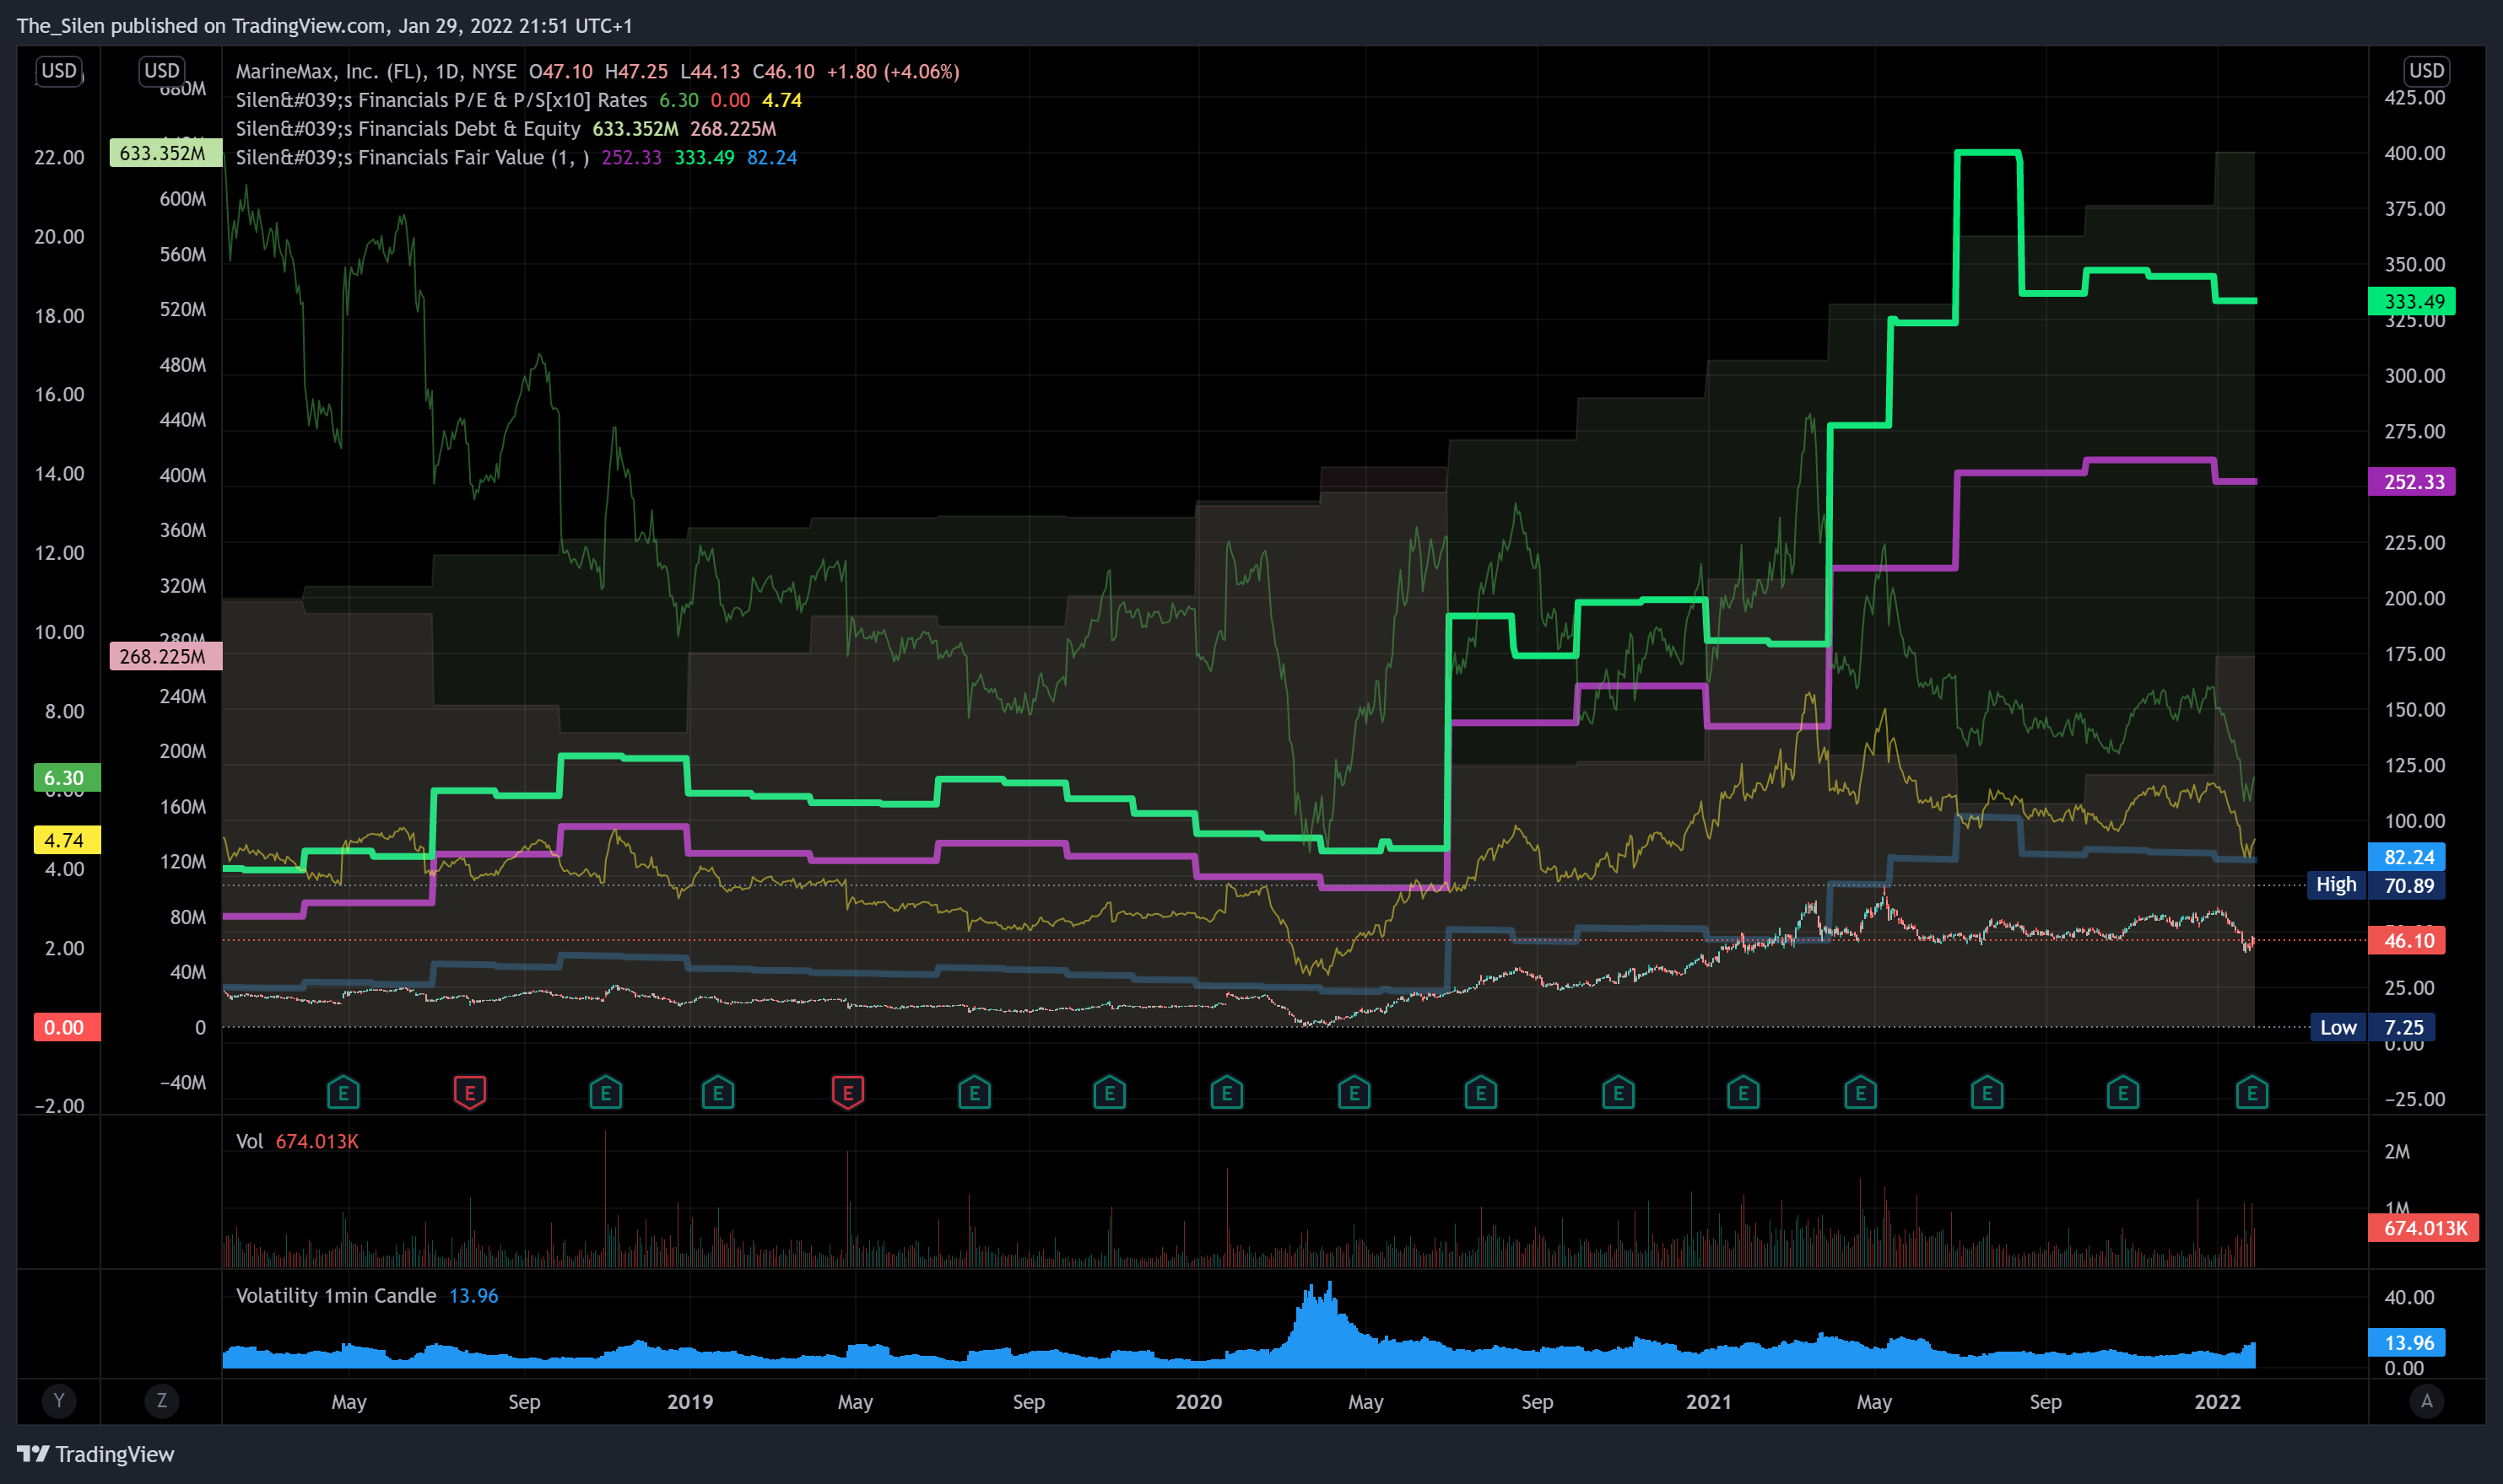Screen dimensions: 2503x1484
Task: Click the 633.352M scale value label
Action: point(165,153)
